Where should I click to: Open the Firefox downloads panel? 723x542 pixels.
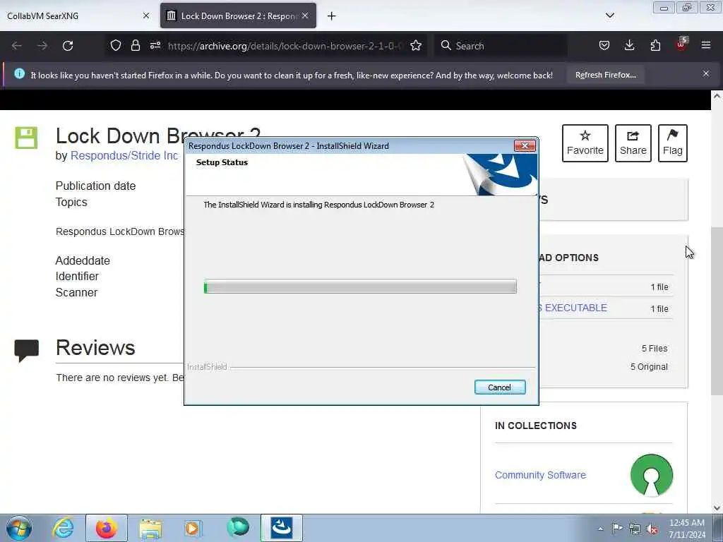pos(629,45)
